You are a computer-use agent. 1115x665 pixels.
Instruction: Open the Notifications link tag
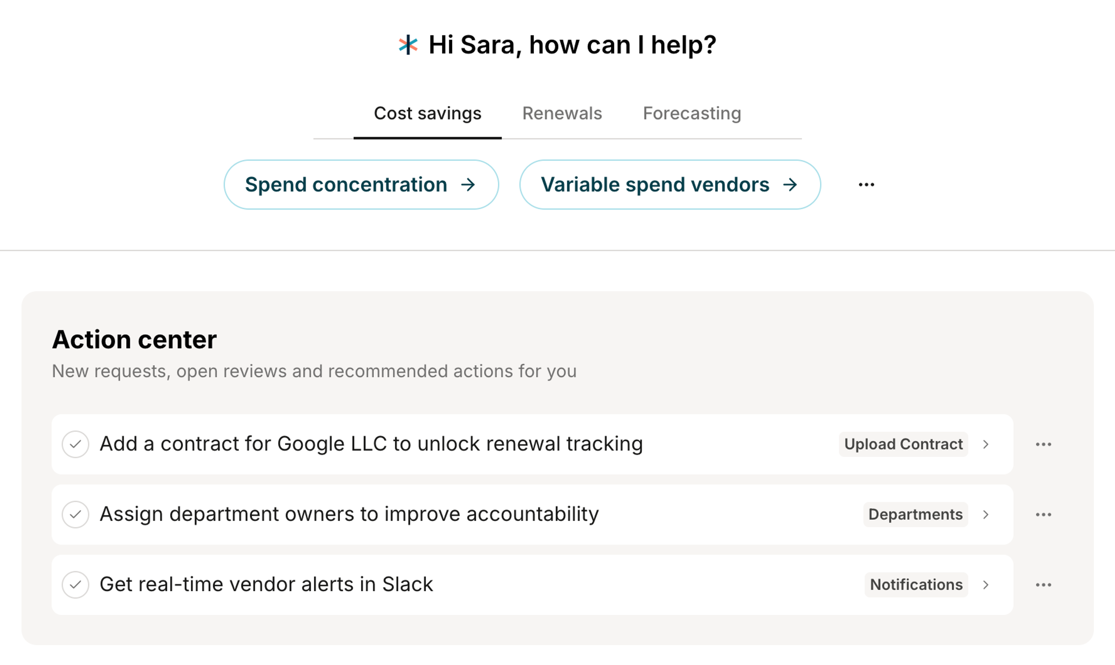point(916,585)
